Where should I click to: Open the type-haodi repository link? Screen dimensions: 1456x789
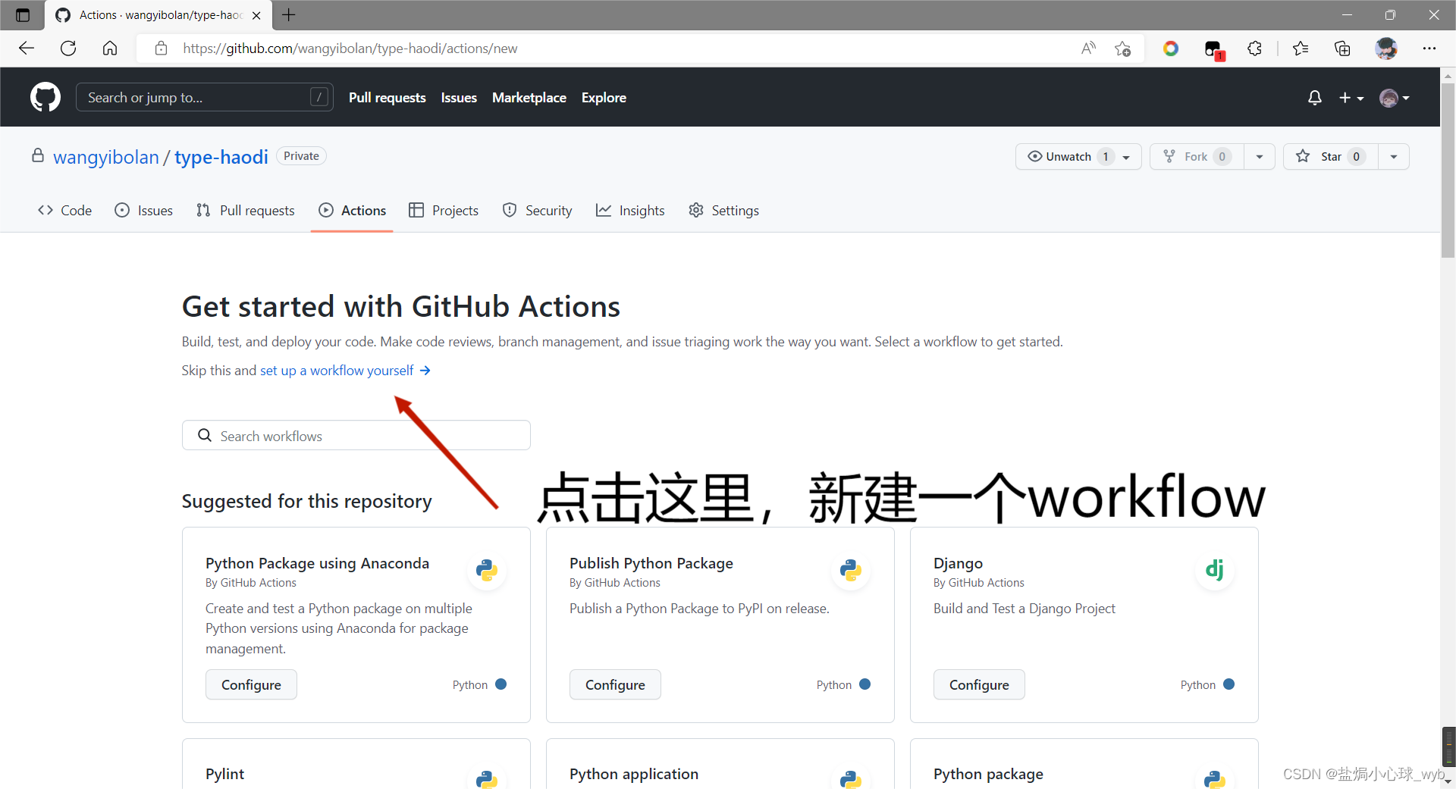221,157
